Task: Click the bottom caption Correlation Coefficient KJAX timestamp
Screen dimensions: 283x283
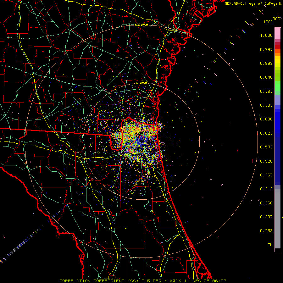Action: click(x=143, y=281)
